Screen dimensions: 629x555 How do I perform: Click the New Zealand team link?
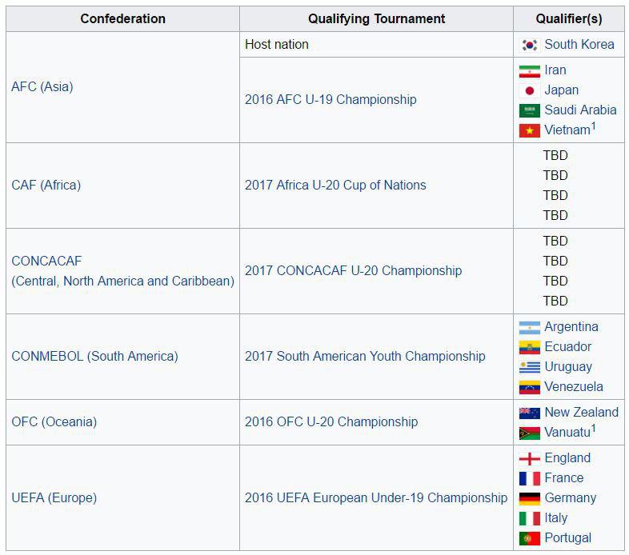point(581,412)
